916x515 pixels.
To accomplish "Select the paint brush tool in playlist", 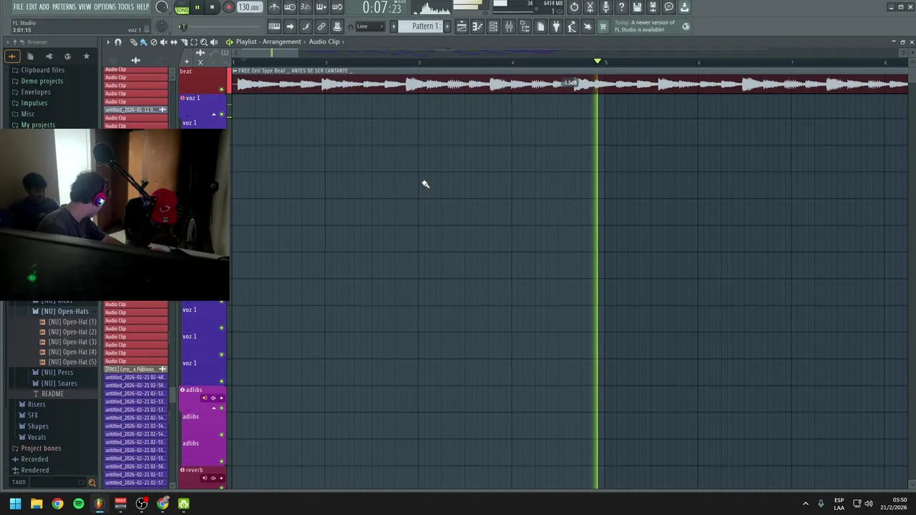I will pos(143,42).
